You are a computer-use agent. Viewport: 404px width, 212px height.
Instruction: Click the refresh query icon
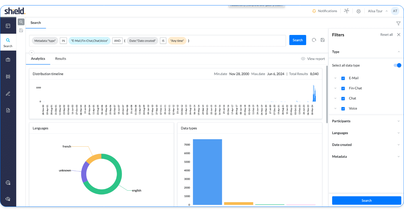coord(314,40)
